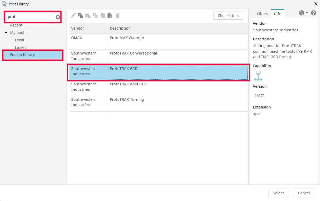Image resolution: width=320 pixels, height=201 pixels.
Task: Click the Copy post icon
Action: click(x=81, y=15)
